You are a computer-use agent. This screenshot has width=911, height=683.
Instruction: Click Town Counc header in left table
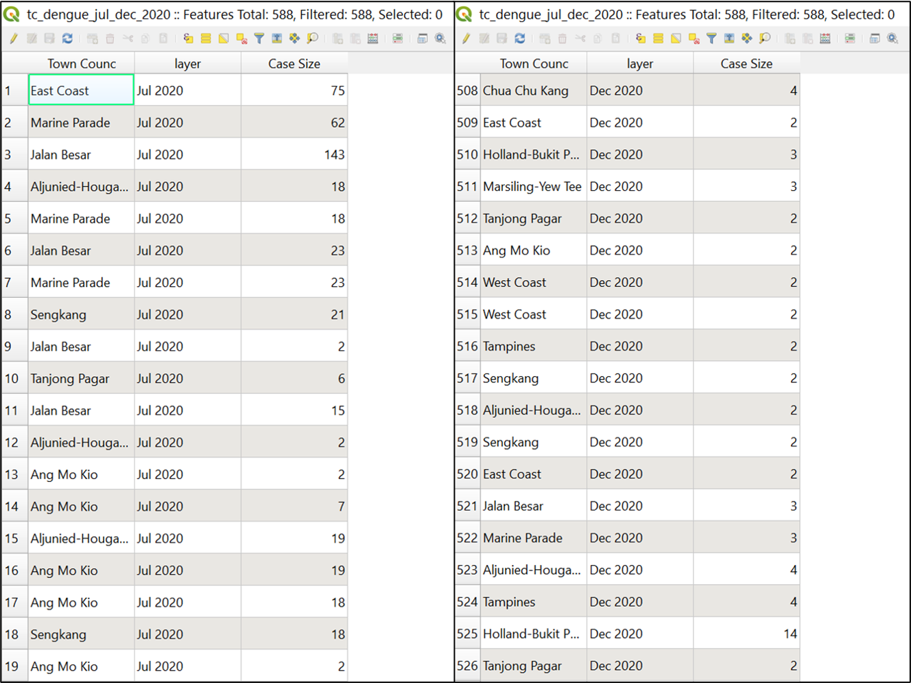coord(81,64)
